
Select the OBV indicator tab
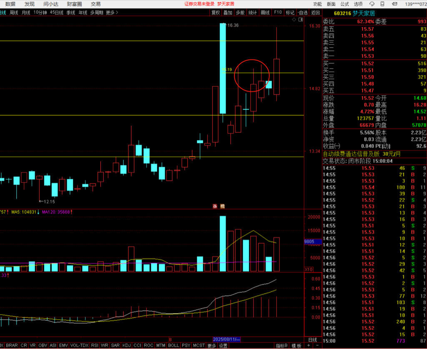[x=43, y=346]
